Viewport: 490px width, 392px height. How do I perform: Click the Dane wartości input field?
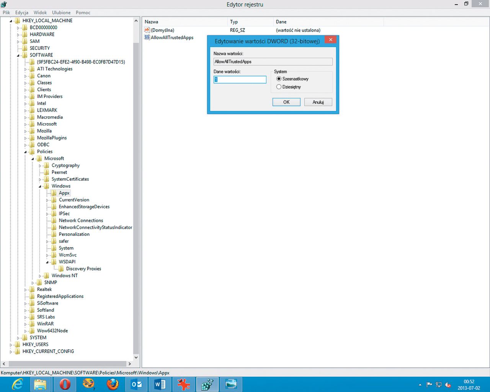point(240,80)
